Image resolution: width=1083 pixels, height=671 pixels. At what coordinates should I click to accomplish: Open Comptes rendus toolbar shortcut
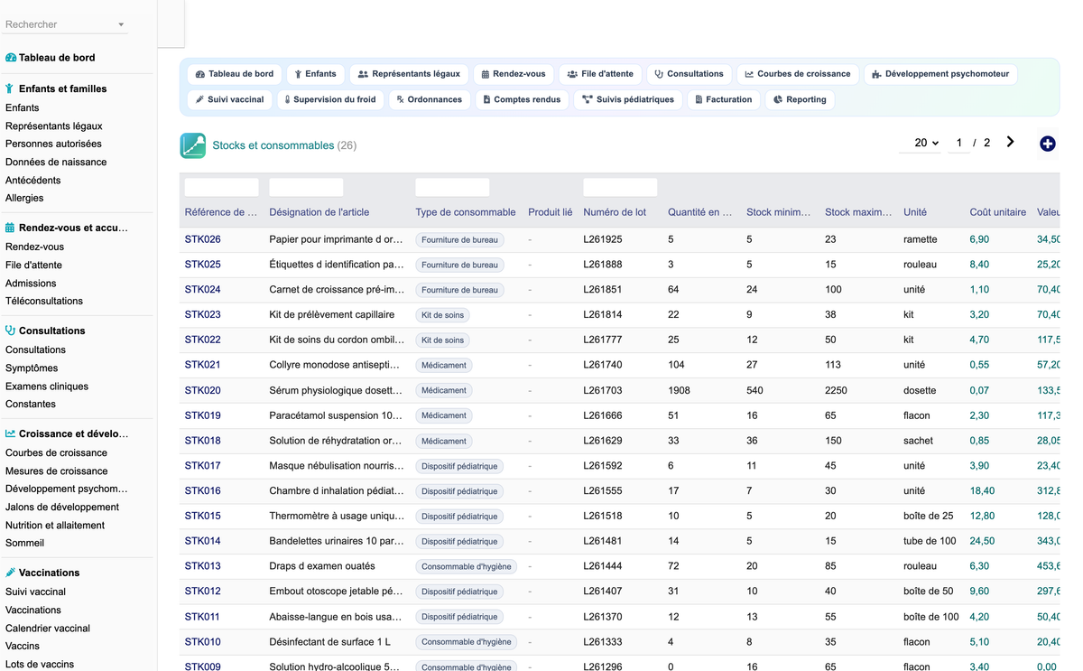tap(522, 99)
